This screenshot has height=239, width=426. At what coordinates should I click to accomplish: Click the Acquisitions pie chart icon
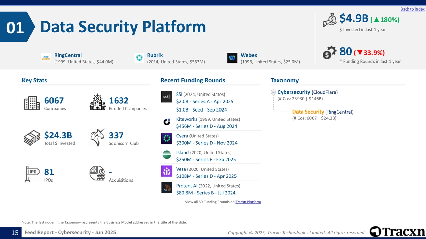97,173
